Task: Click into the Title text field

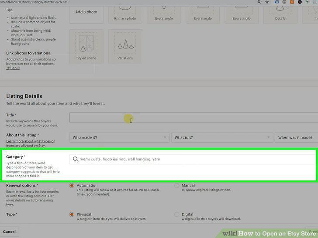Action: tap(194, 117)
